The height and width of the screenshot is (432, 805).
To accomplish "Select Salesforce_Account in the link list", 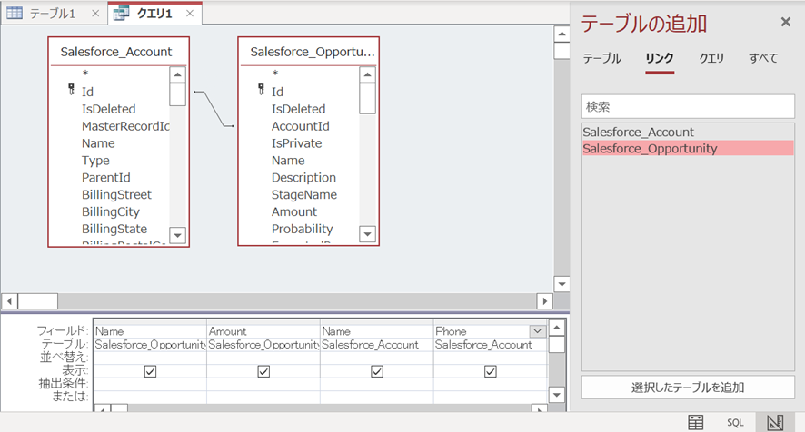I will click(688, 132).
